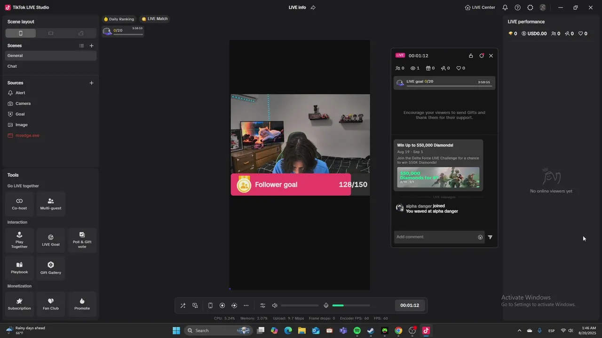The image size is (602, 338).
Task: Select the portrait scene layout
Action: [20, 33]
